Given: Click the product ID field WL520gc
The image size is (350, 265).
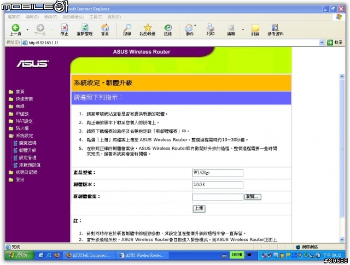Looking at the screenshot, I should [218, 173].
